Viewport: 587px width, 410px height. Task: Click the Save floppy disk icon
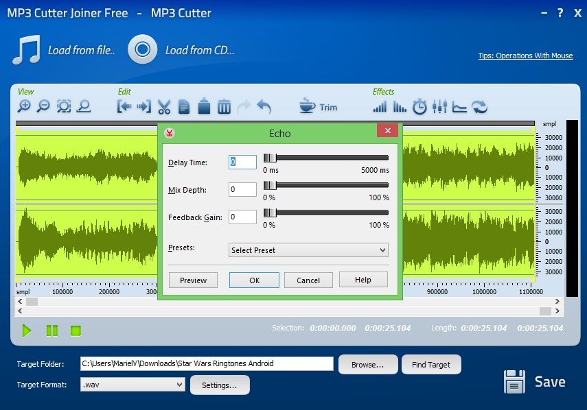(x=514, y=382)
